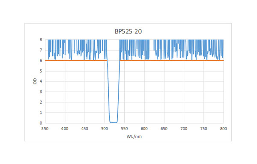Click the 600 label on x-axis
Viewport: 257px width, 164px height.
(x=144, y=129)
